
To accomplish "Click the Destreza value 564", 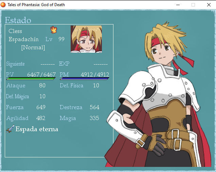I will tap(94, 107).
